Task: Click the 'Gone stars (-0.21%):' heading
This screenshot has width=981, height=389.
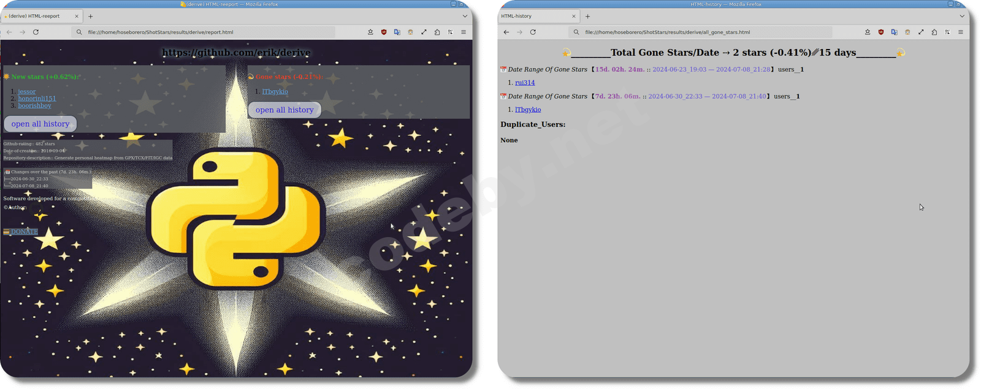Action: (x=288, y=77)
